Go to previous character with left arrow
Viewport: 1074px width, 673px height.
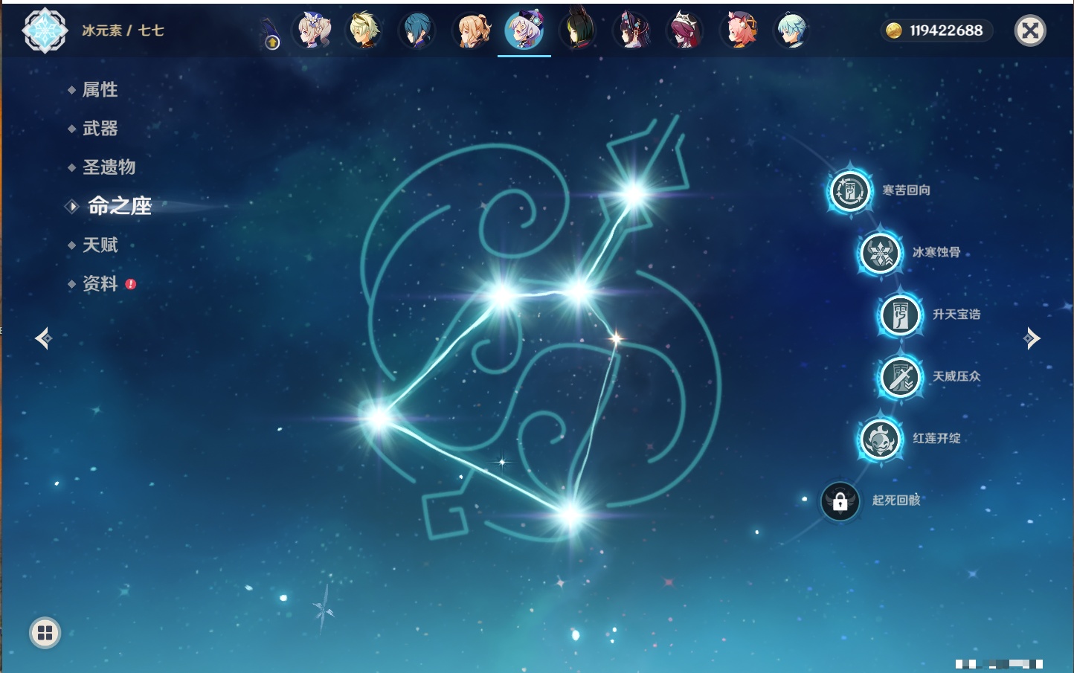[43, 338]
